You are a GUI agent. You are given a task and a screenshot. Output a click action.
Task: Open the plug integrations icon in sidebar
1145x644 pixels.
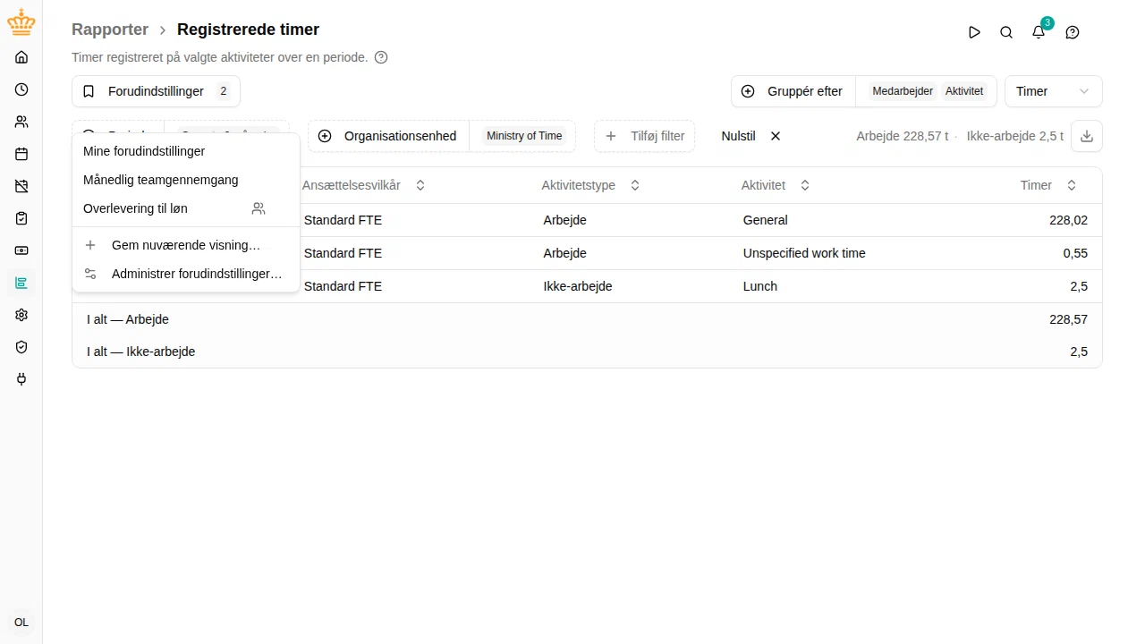[x=21, y=379]
